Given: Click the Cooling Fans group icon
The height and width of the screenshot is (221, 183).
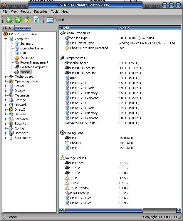Looking at the screenshot, I should (x=62, y=133).
